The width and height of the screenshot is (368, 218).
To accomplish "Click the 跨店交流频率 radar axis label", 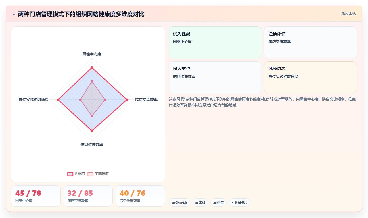I will [x=146, y=99].
